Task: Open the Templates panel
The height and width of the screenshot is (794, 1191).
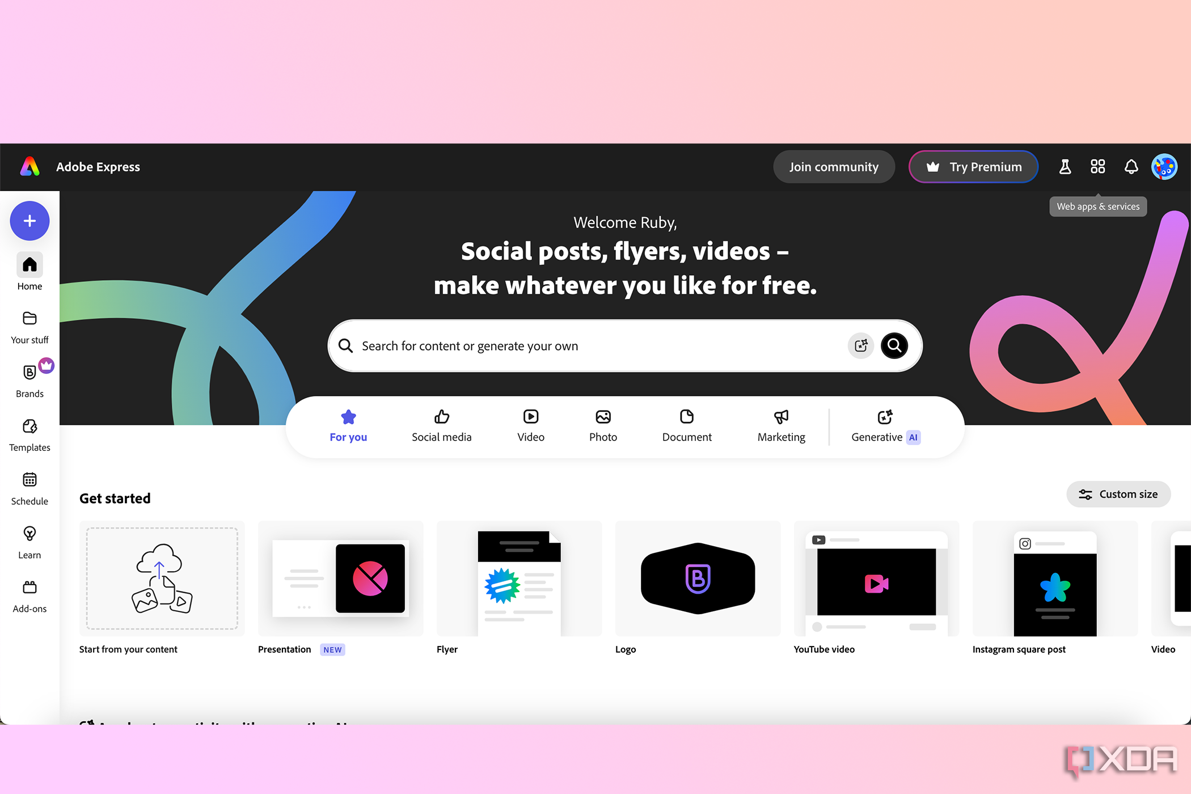Action: click(29, 433)
